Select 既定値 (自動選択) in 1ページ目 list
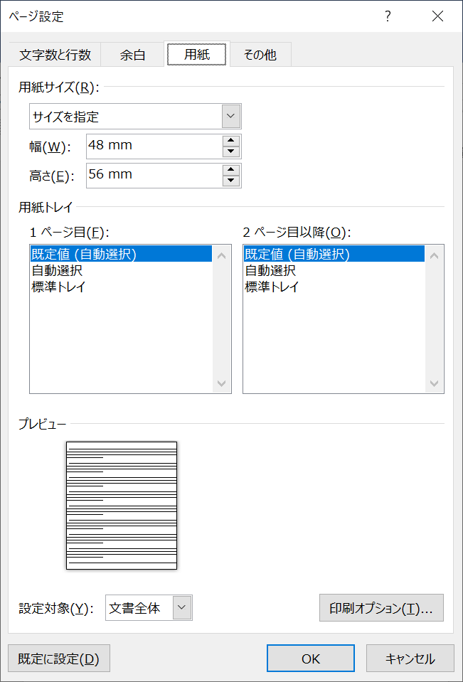The width and height of the screenshot is (463, 682). [x=121, y=254]
